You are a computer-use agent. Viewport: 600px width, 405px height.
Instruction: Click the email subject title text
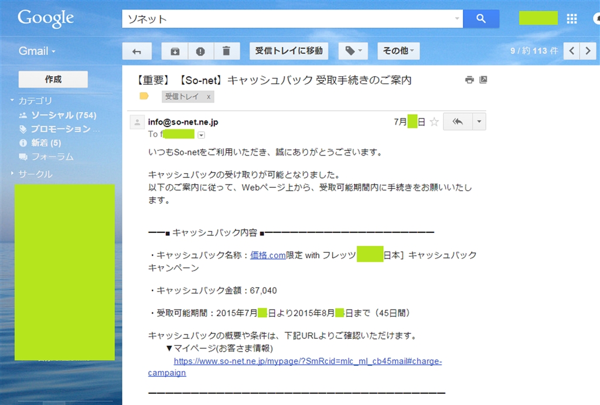[x=273, y=80]
